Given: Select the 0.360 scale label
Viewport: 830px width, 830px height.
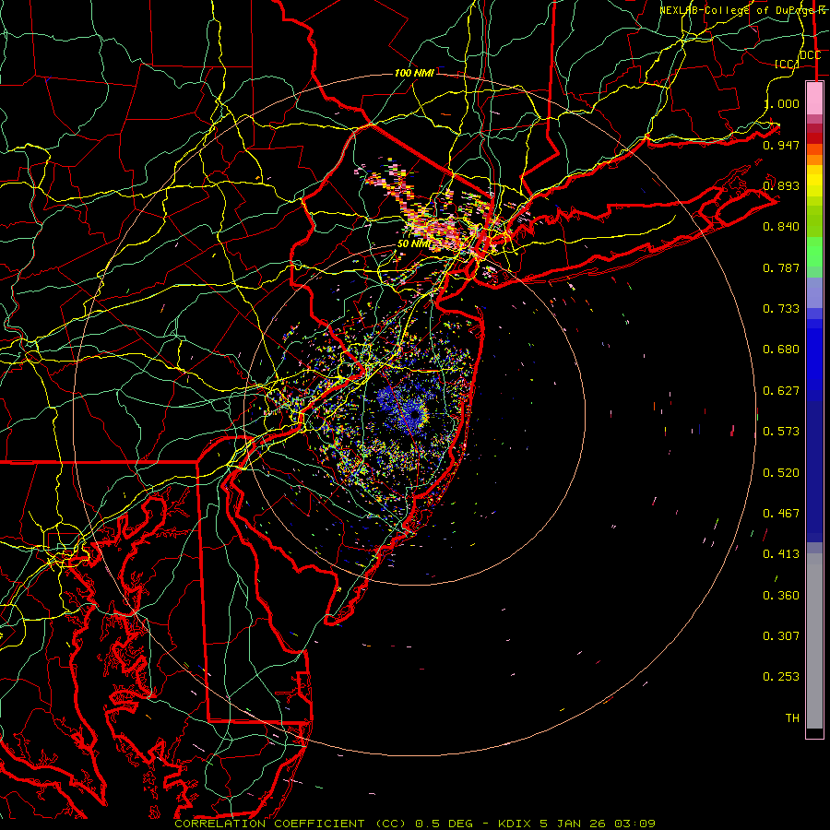Looking at the screenshot, I should pyautogui.click(x=781, y=596).
